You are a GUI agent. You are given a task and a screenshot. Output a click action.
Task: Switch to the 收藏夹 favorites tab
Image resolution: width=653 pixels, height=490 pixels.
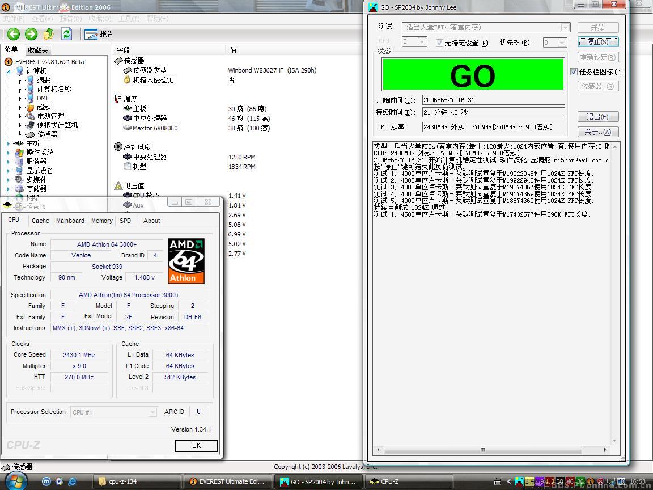click(x=38, y=50)
